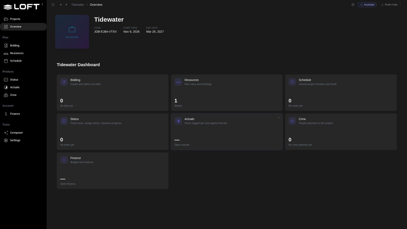This screenshot has height=229, width=407.
Task: Click the Resources card icon
Action: coord(178,82)
